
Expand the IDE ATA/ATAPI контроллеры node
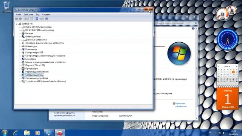point(20,30)
